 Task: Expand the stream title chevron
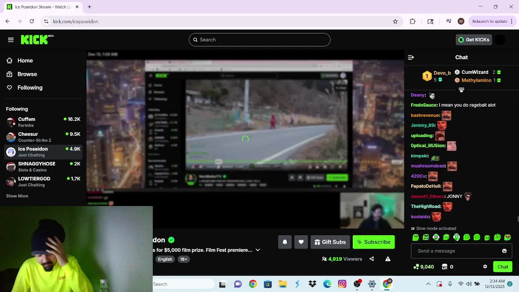pyautogui.click(x=257, y=250)
